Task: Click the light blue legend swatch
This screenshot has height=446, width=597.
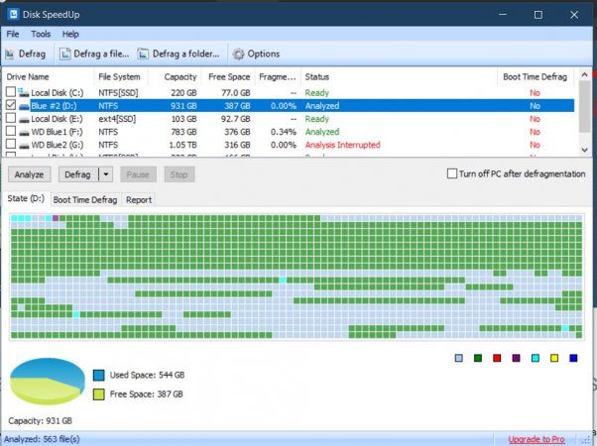Action: [x=459, y=358]
